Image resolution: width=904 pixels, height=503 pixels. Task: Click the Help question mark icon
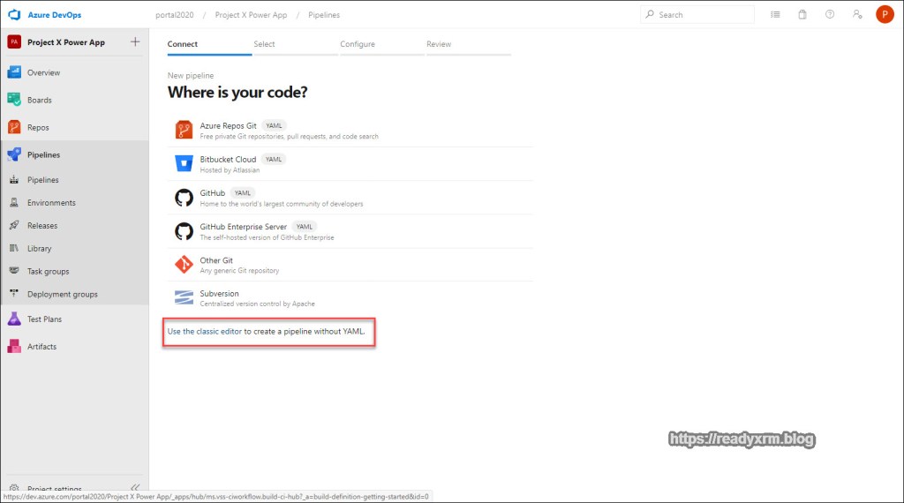tap(829, 15)
